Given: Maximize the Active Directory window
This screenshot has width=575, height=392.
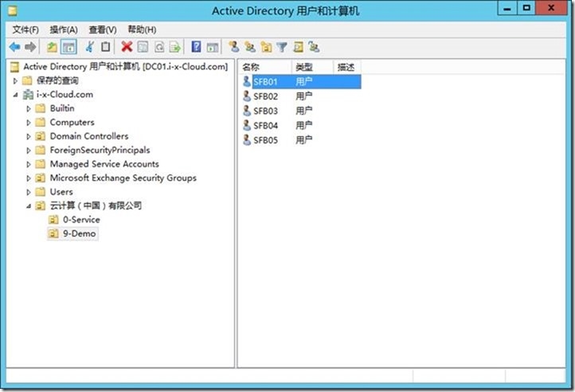Looking at the screenshot, I should pyautogui.click(x=526, y=8).
